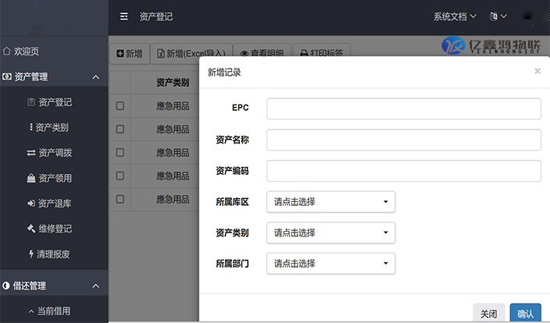Open the 所属库区 dropdown
This screenshot has width=550, height=323.
(330, 202)
